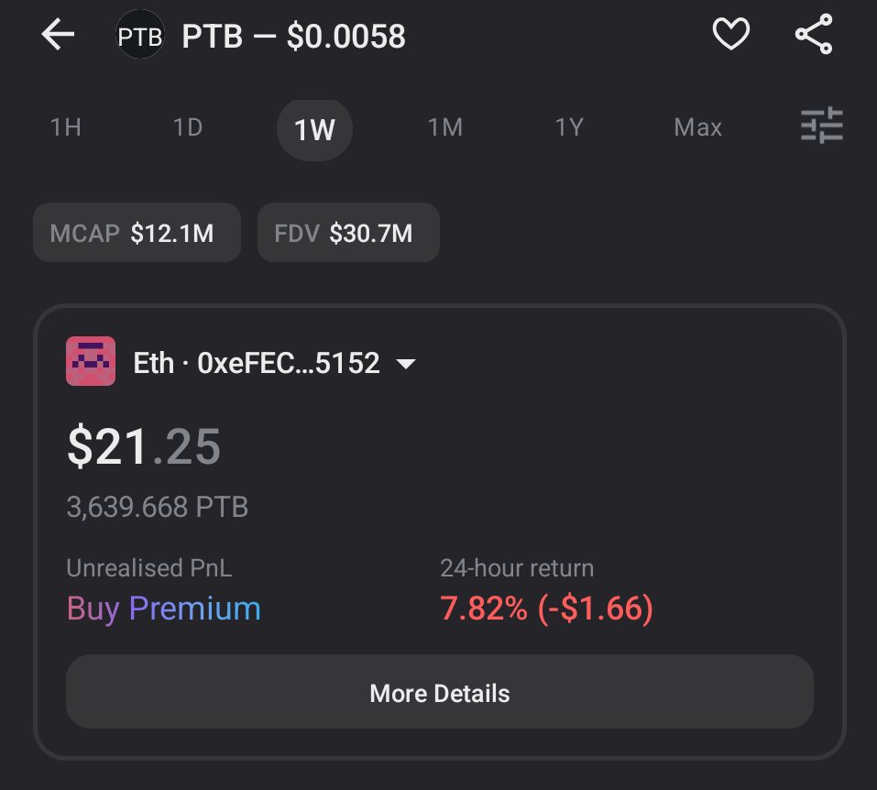Select the 1H timeframe tab

(x=65, y=127)
